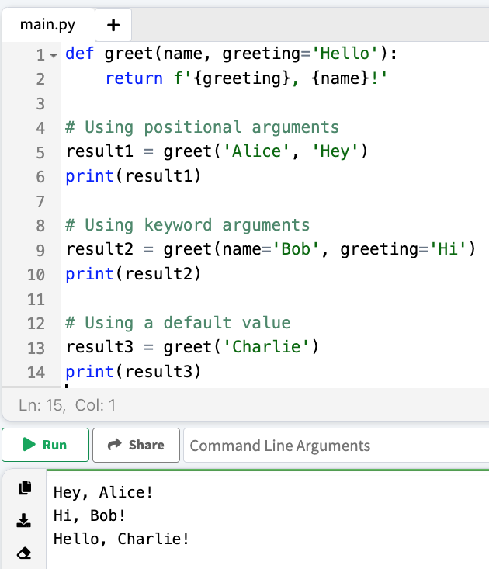Click the 'Hey, Alice!' output line
The image size is (489, 569).
coord(103,492)
